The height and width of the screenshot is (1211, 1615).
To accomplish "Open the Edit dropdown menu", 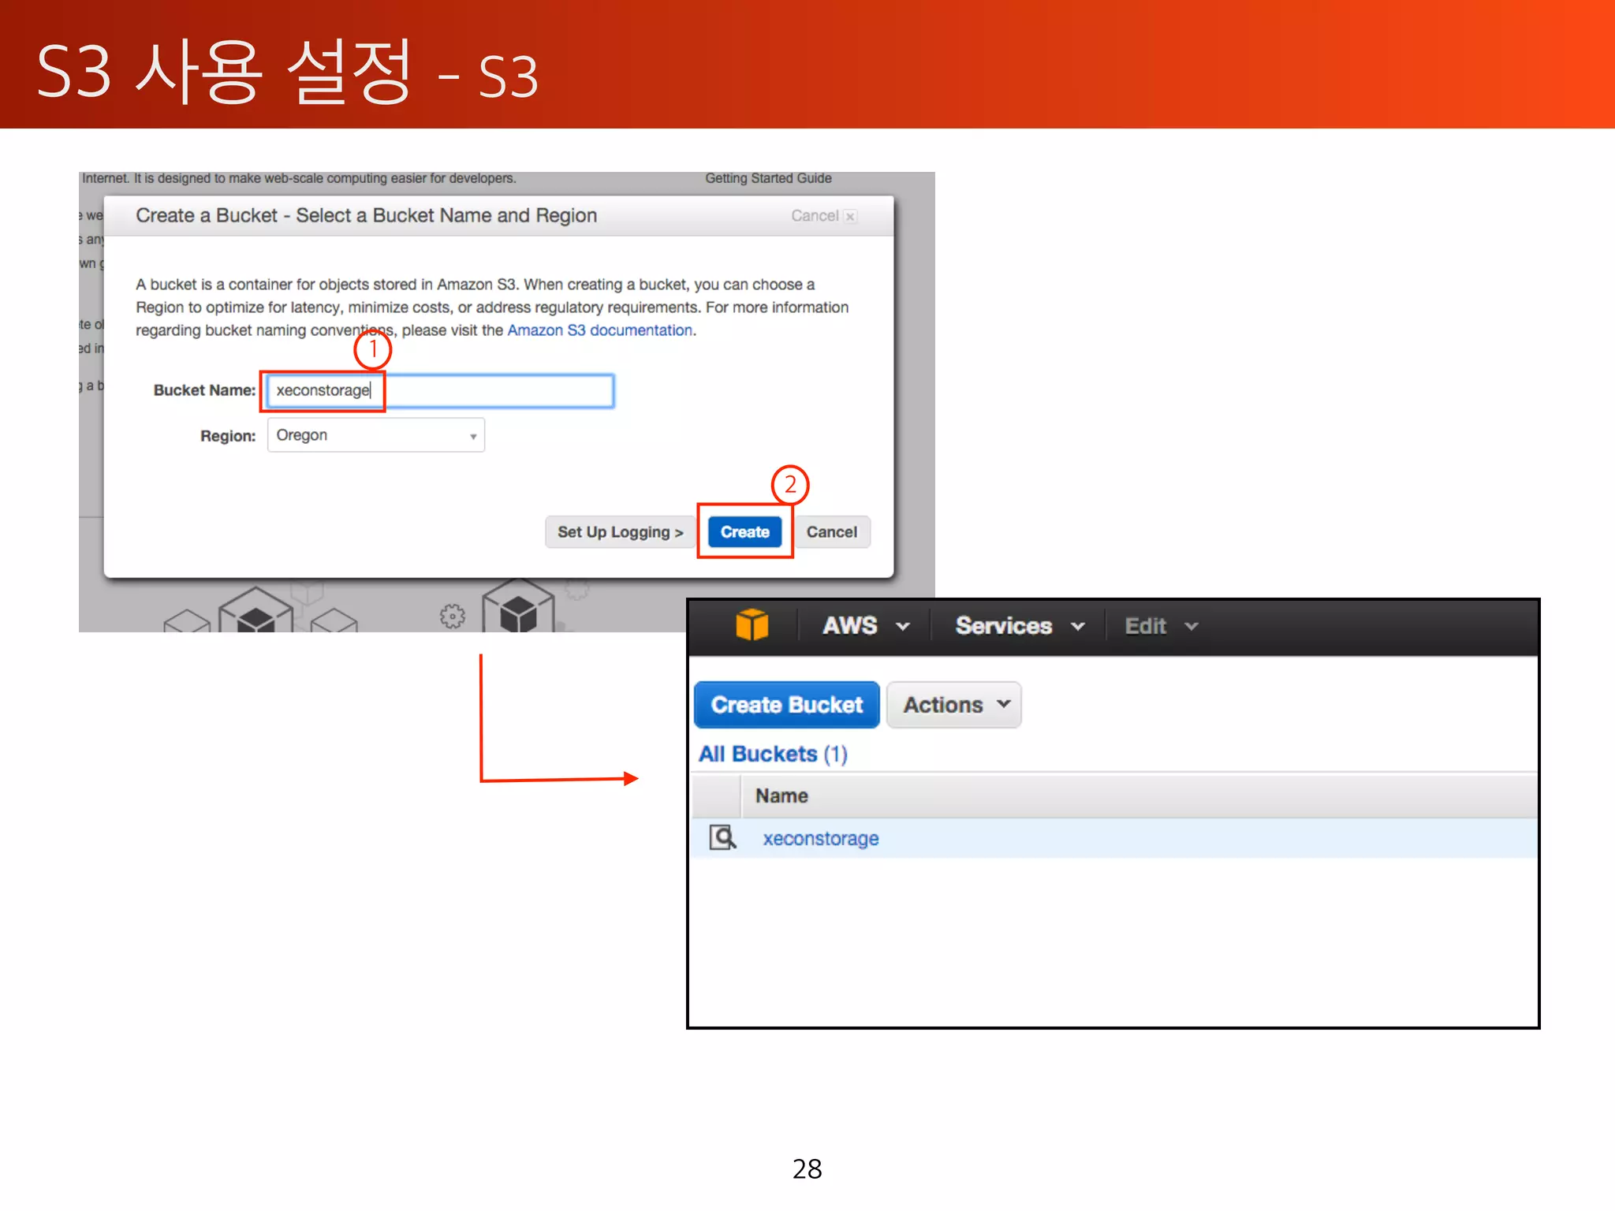I will (1161, 626).
